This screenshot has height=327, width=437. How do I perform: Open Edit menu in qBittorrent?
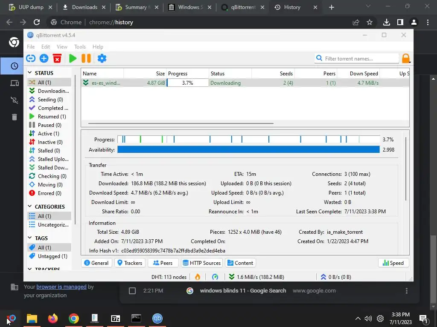pos(45,47)
